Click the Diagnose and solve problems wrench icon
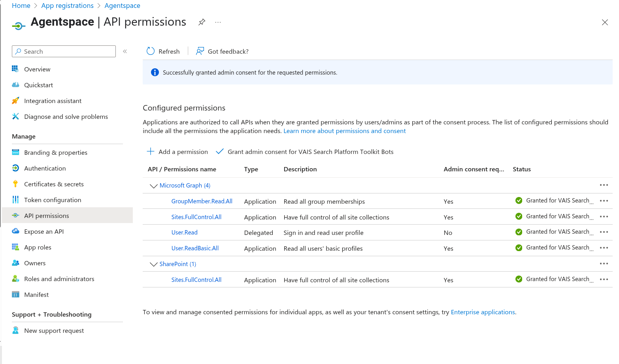This screenshot has height=364, width=619. point(15,116)
